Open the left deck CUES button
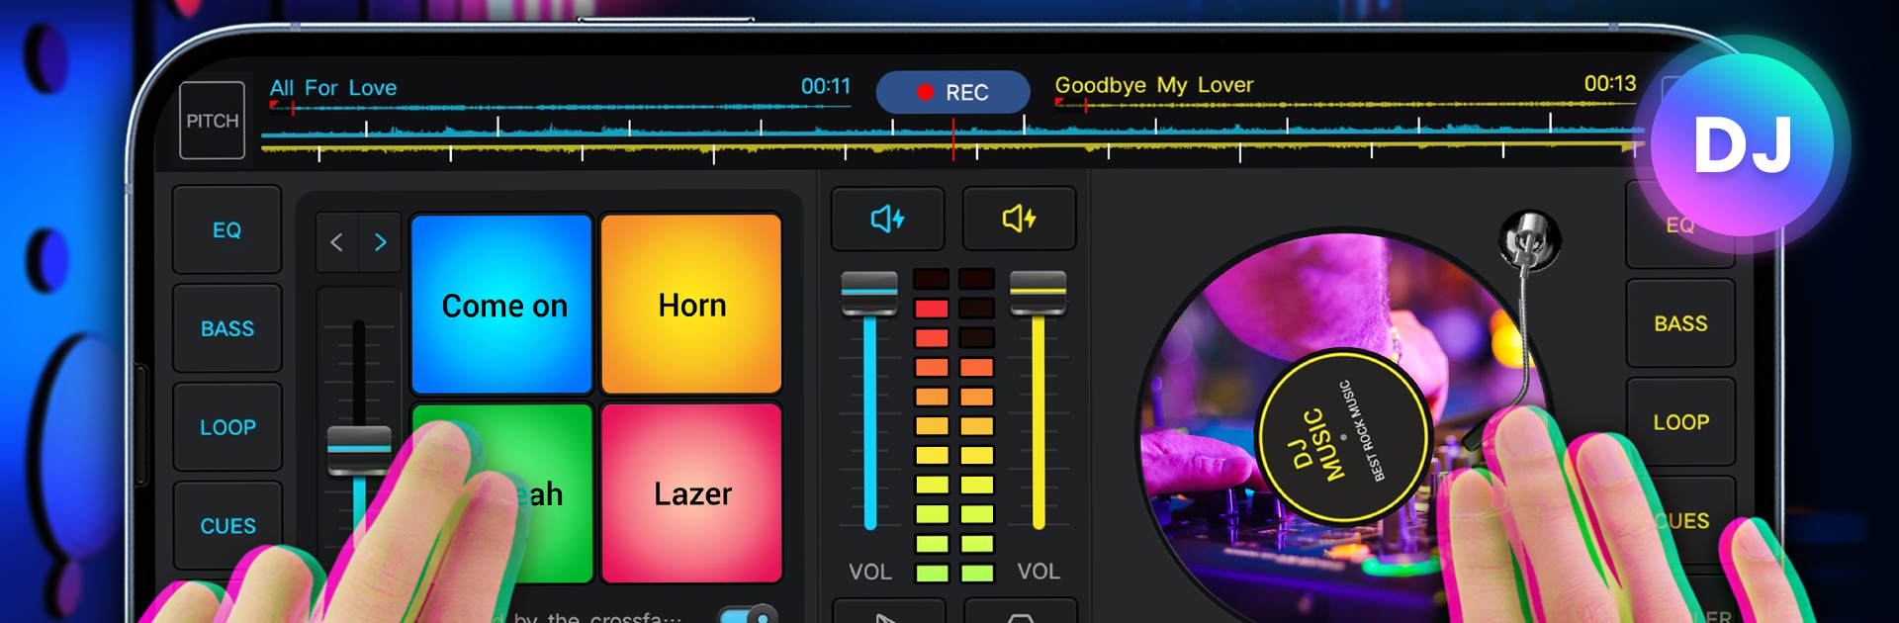The width and height of the screenshot is (1899, 623). pos(226,525)
